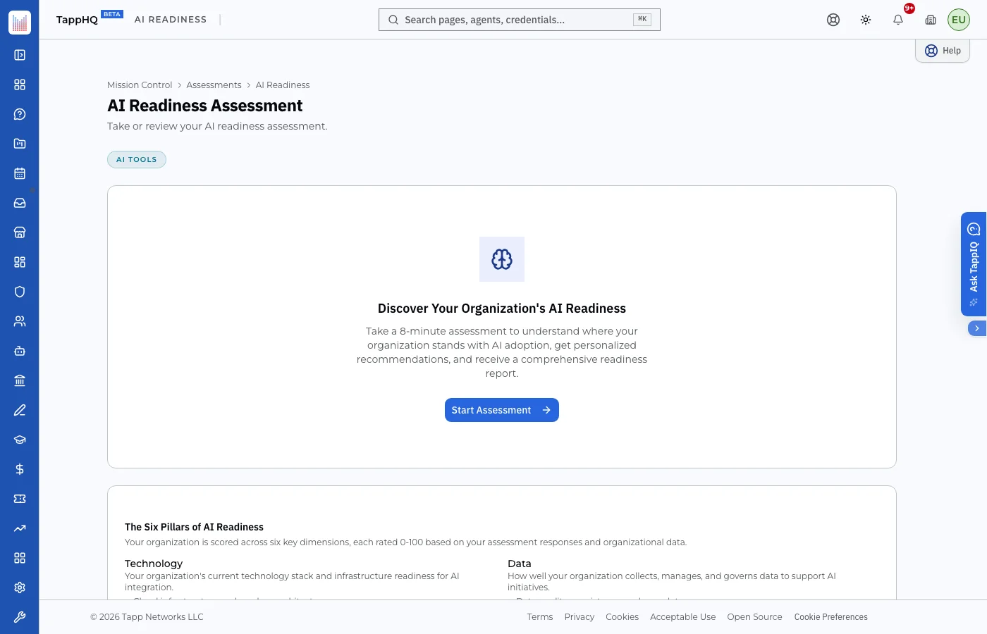Open the Cookies footer link
This screenshot has width=987, height=634.
pos(623,617)
